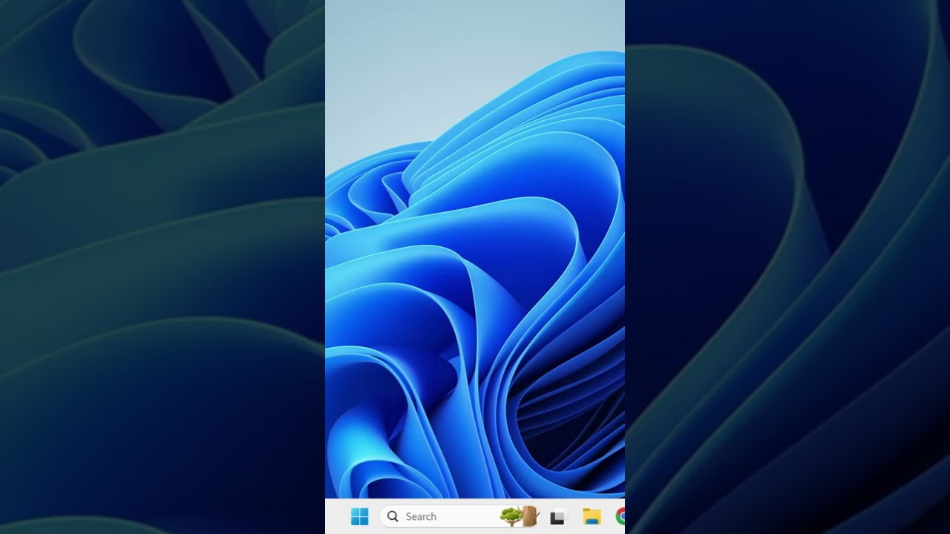Launch File Explorer from taskbar
The image size is (950, 534).
tap(592, 517)
